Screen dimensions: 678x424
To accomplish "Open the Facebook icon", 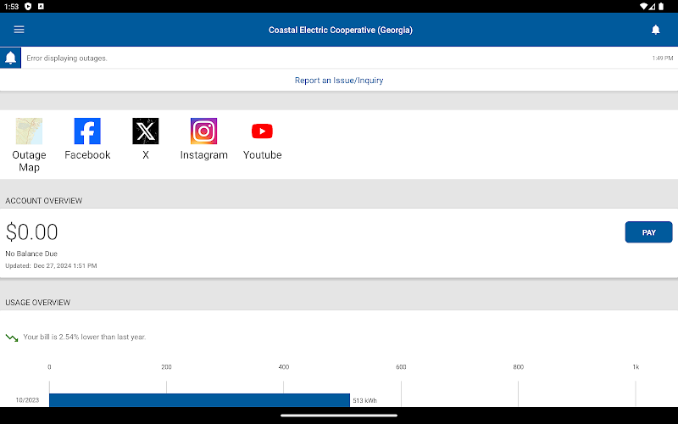I will point(87,131).
